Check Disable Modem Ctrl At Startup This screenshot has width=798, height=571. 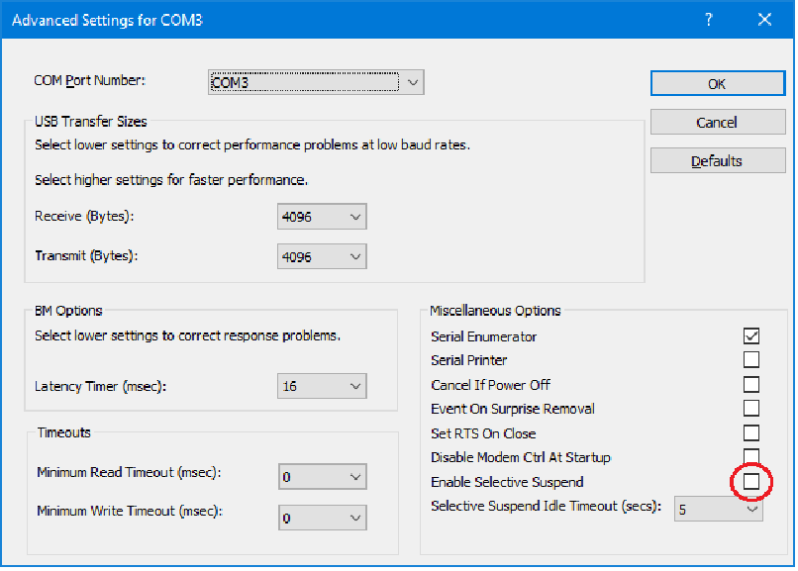coord(751,456)
